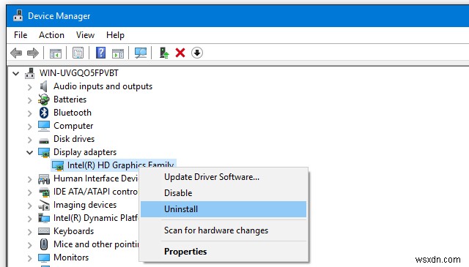Click the Batteries category icon
This screenshot has height=267, width=469.
(x=44, y=99)
